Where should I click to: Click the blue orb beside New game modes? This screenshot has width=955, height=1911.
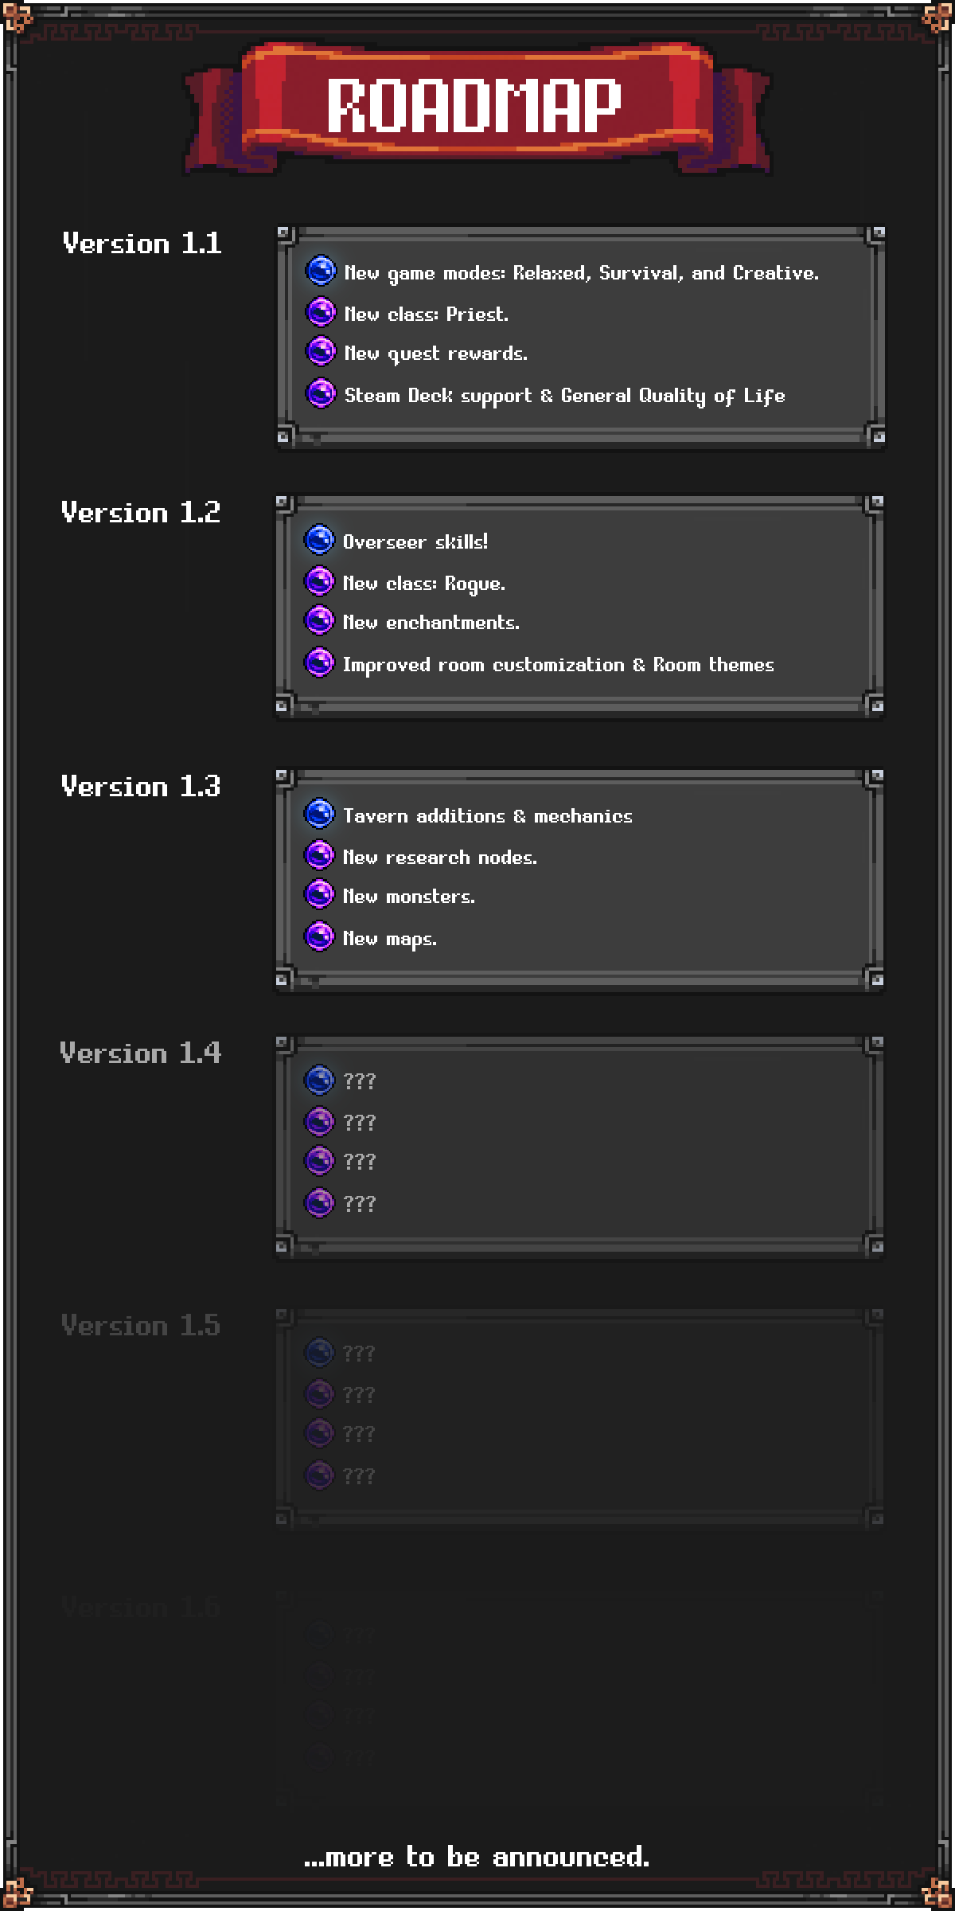click(x=321, y=271)
